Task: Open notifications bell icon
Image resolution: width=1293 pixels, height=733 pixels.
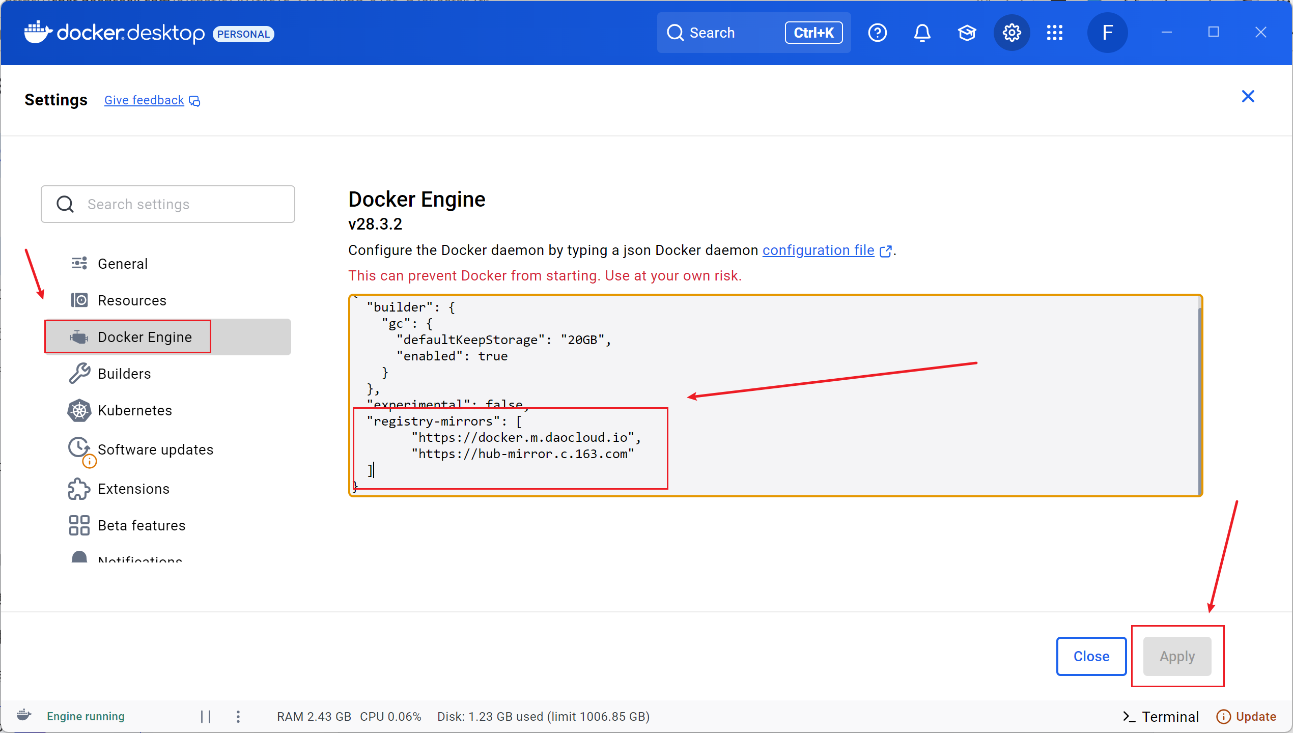Action: (x=922, y=33)
